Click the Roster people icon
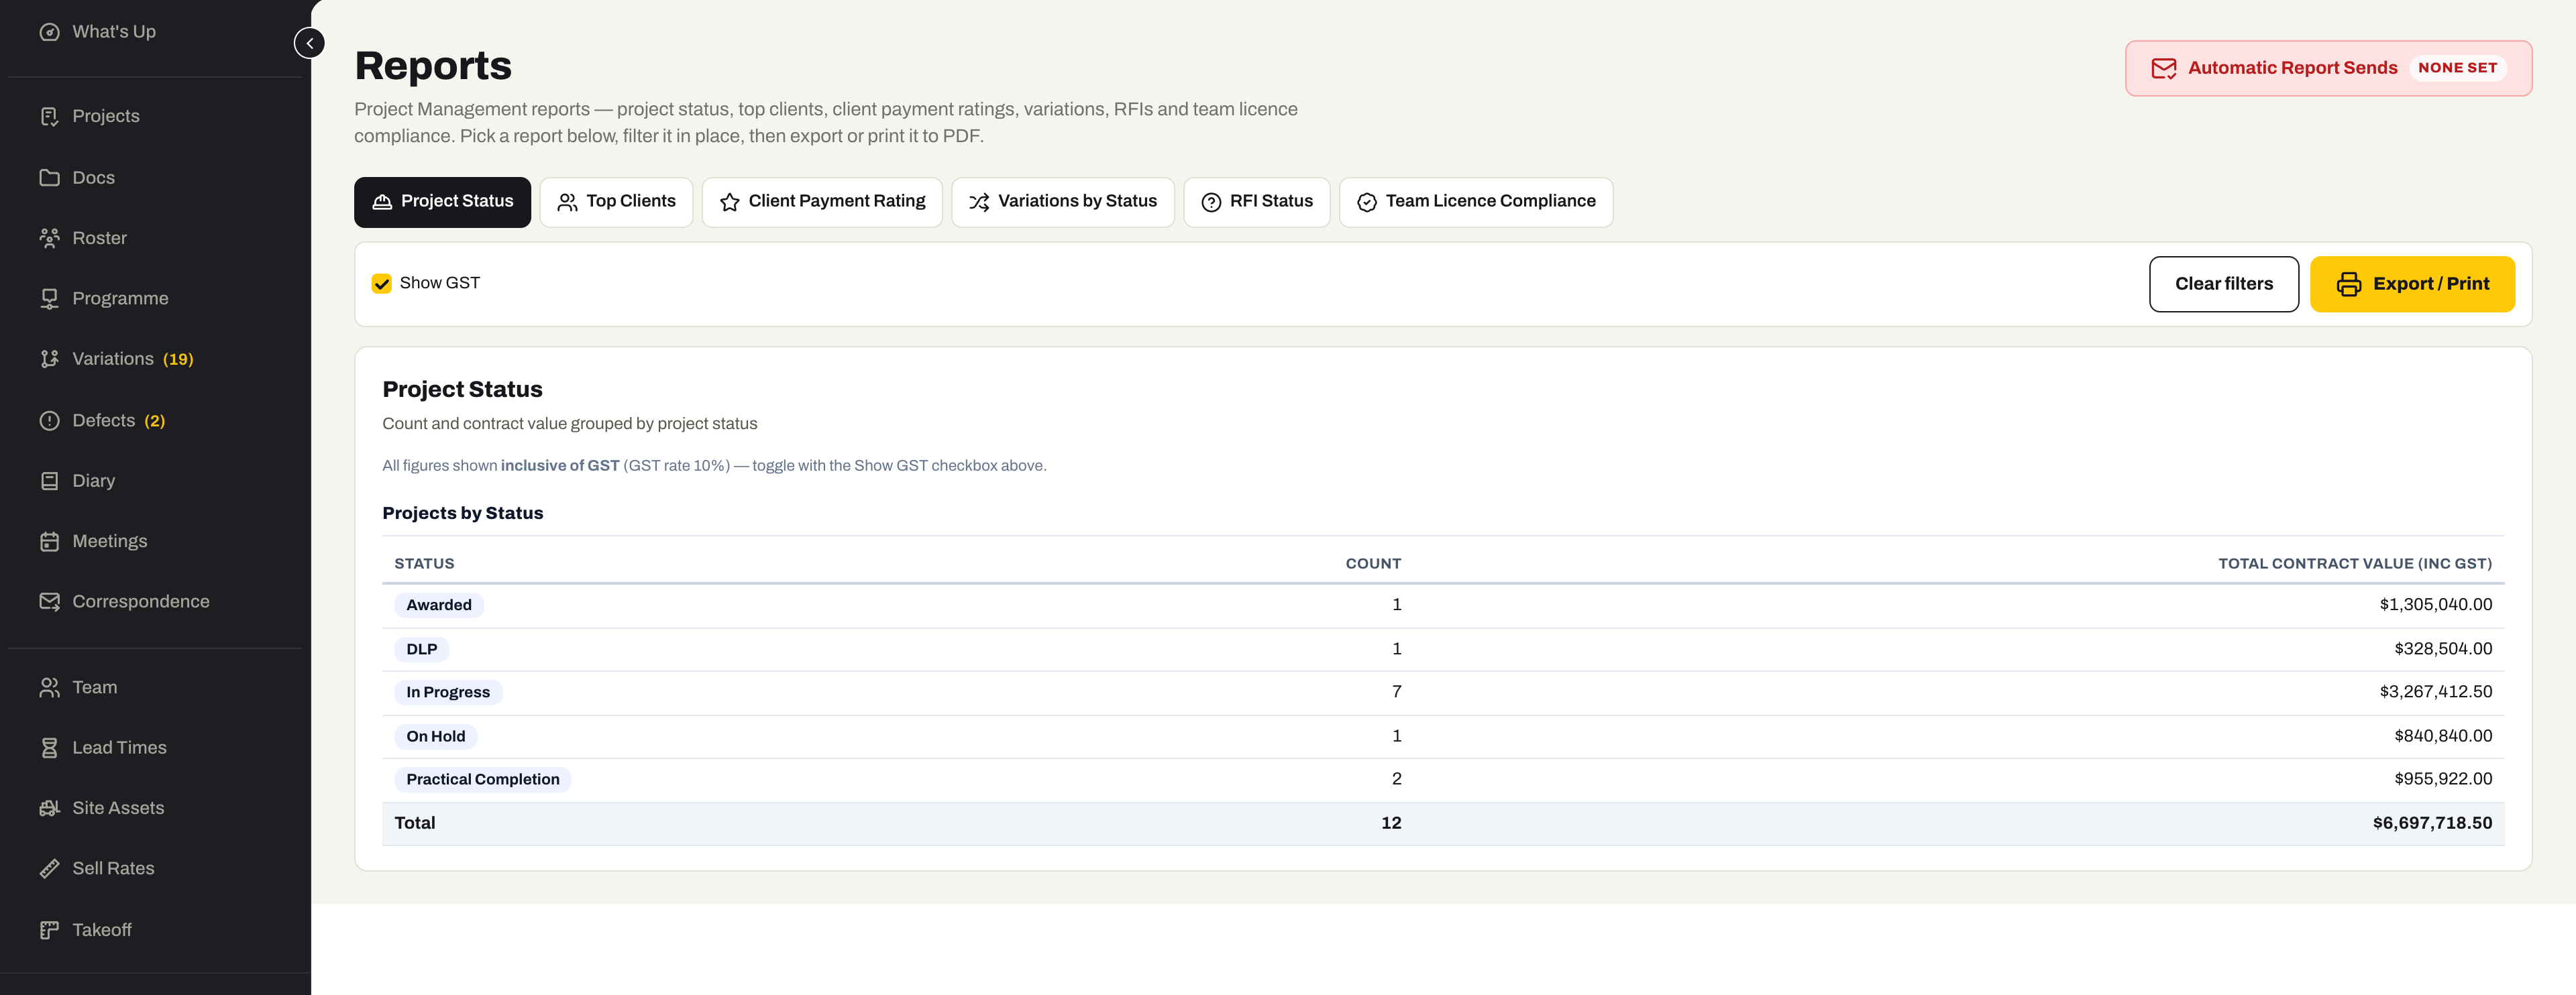 49,238
